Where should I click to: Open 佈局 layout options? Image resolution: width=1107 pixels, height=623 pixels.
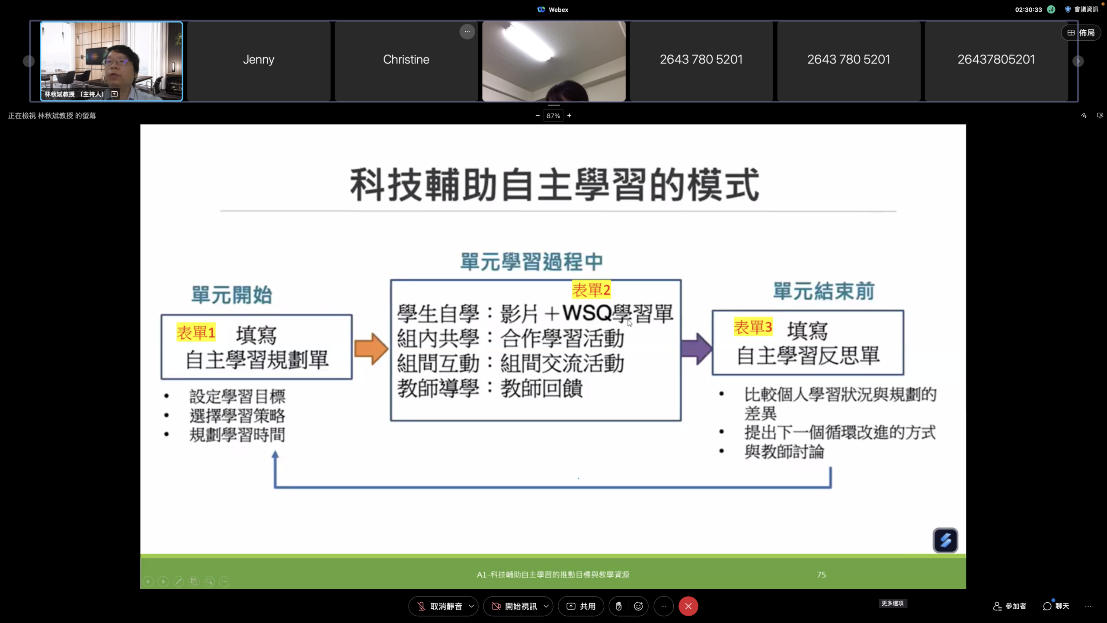click(1081, 33)
